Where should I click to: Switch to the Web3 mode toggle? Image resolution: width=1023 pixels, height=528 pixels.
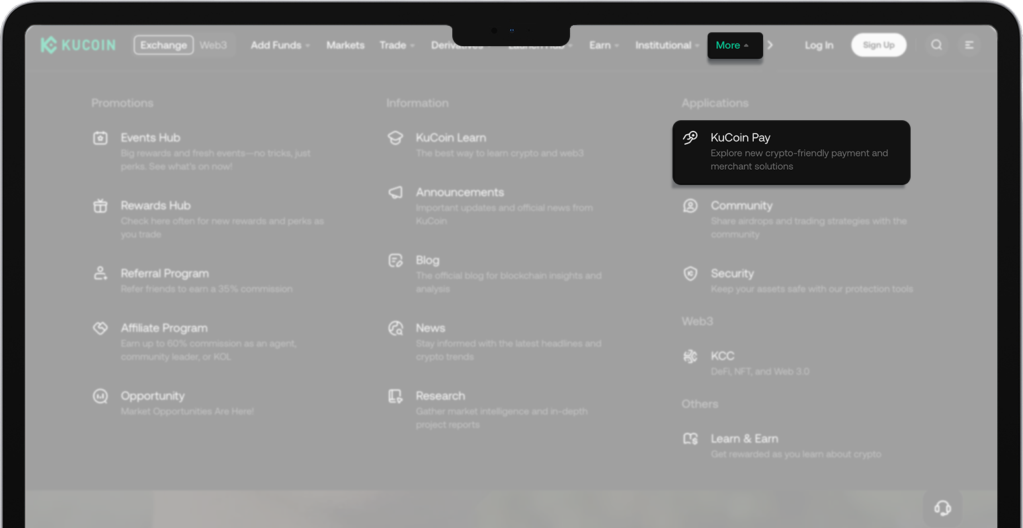click(213, 45)
